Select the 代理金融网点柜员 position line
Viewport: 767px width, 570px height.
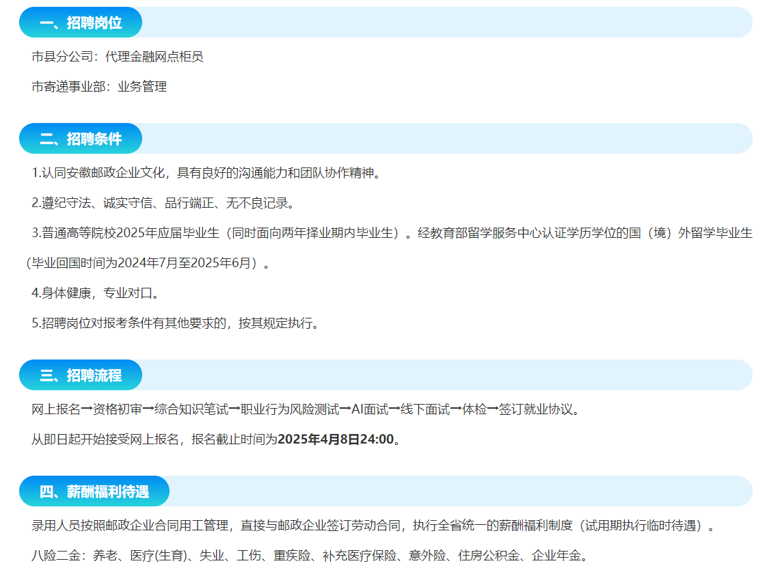pyautogui.click(x=118, y=57)
